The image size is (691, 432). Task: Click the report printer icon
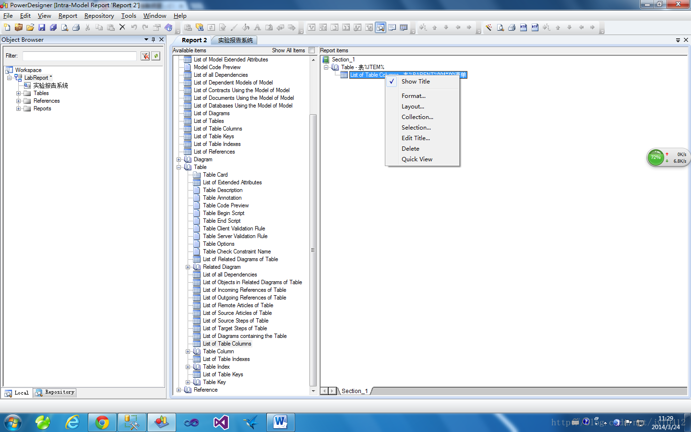click(x=512, y=27)
